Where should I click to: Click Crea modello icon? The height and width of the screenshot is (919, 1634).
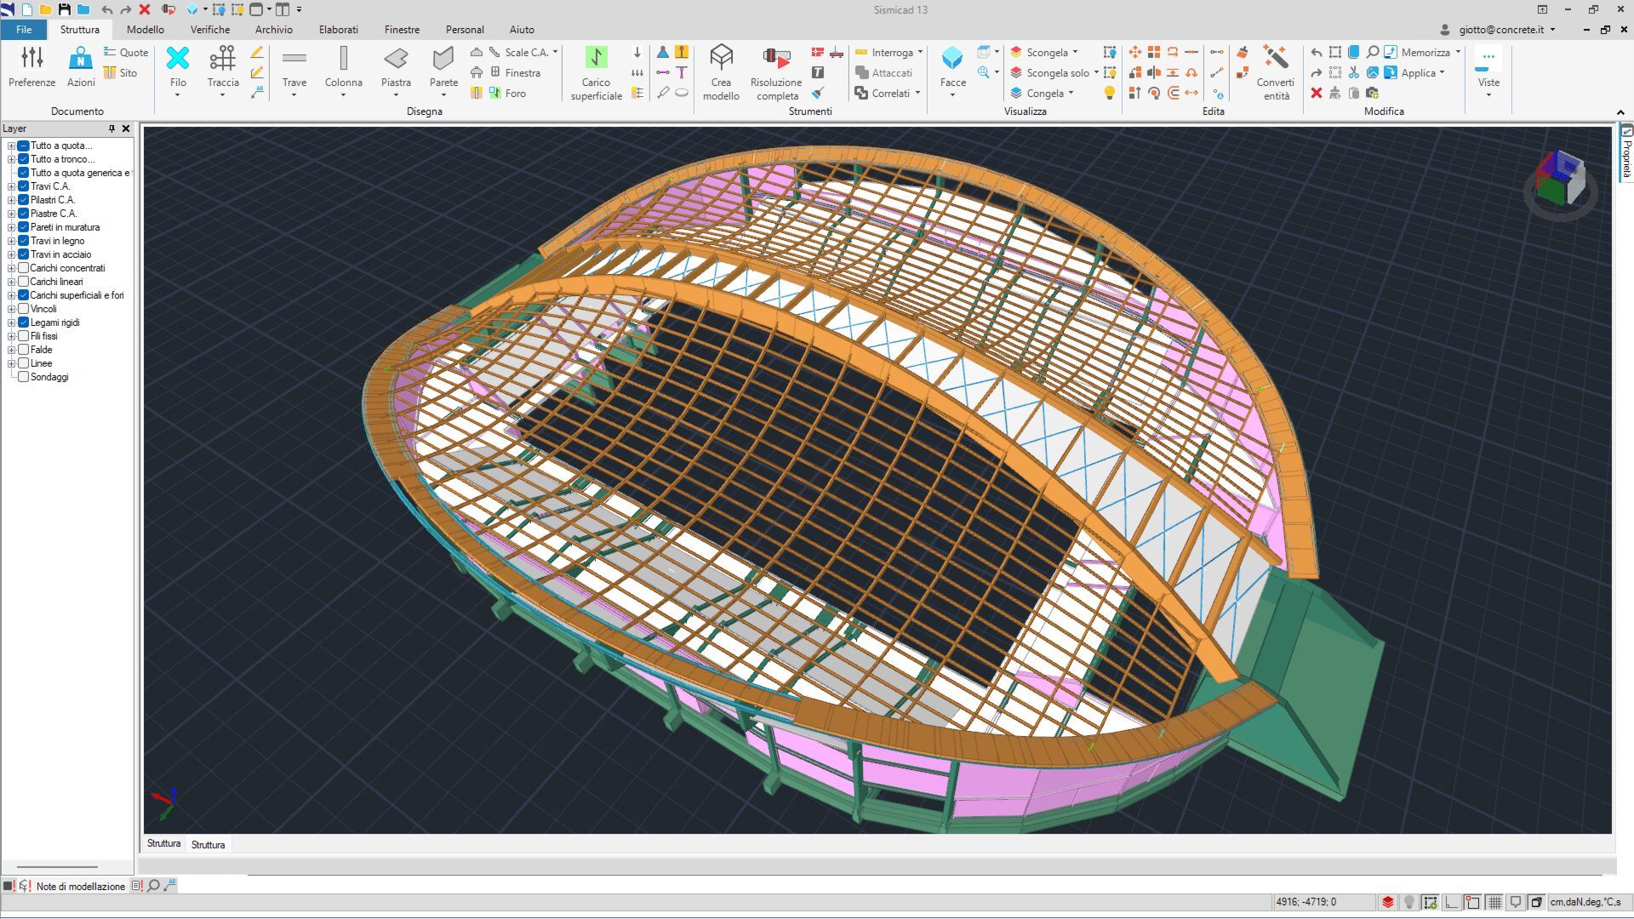click(x=721, y=59)
